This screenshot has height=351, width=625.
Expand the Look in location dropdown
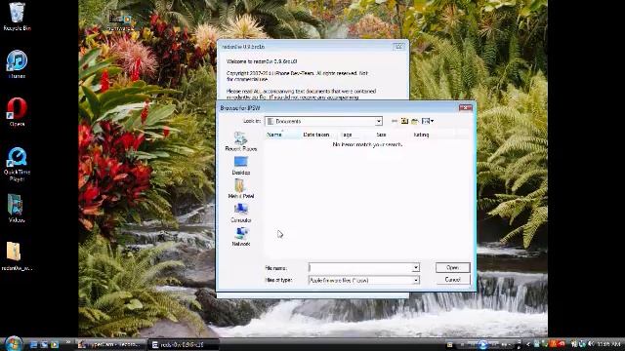(378, 121)
